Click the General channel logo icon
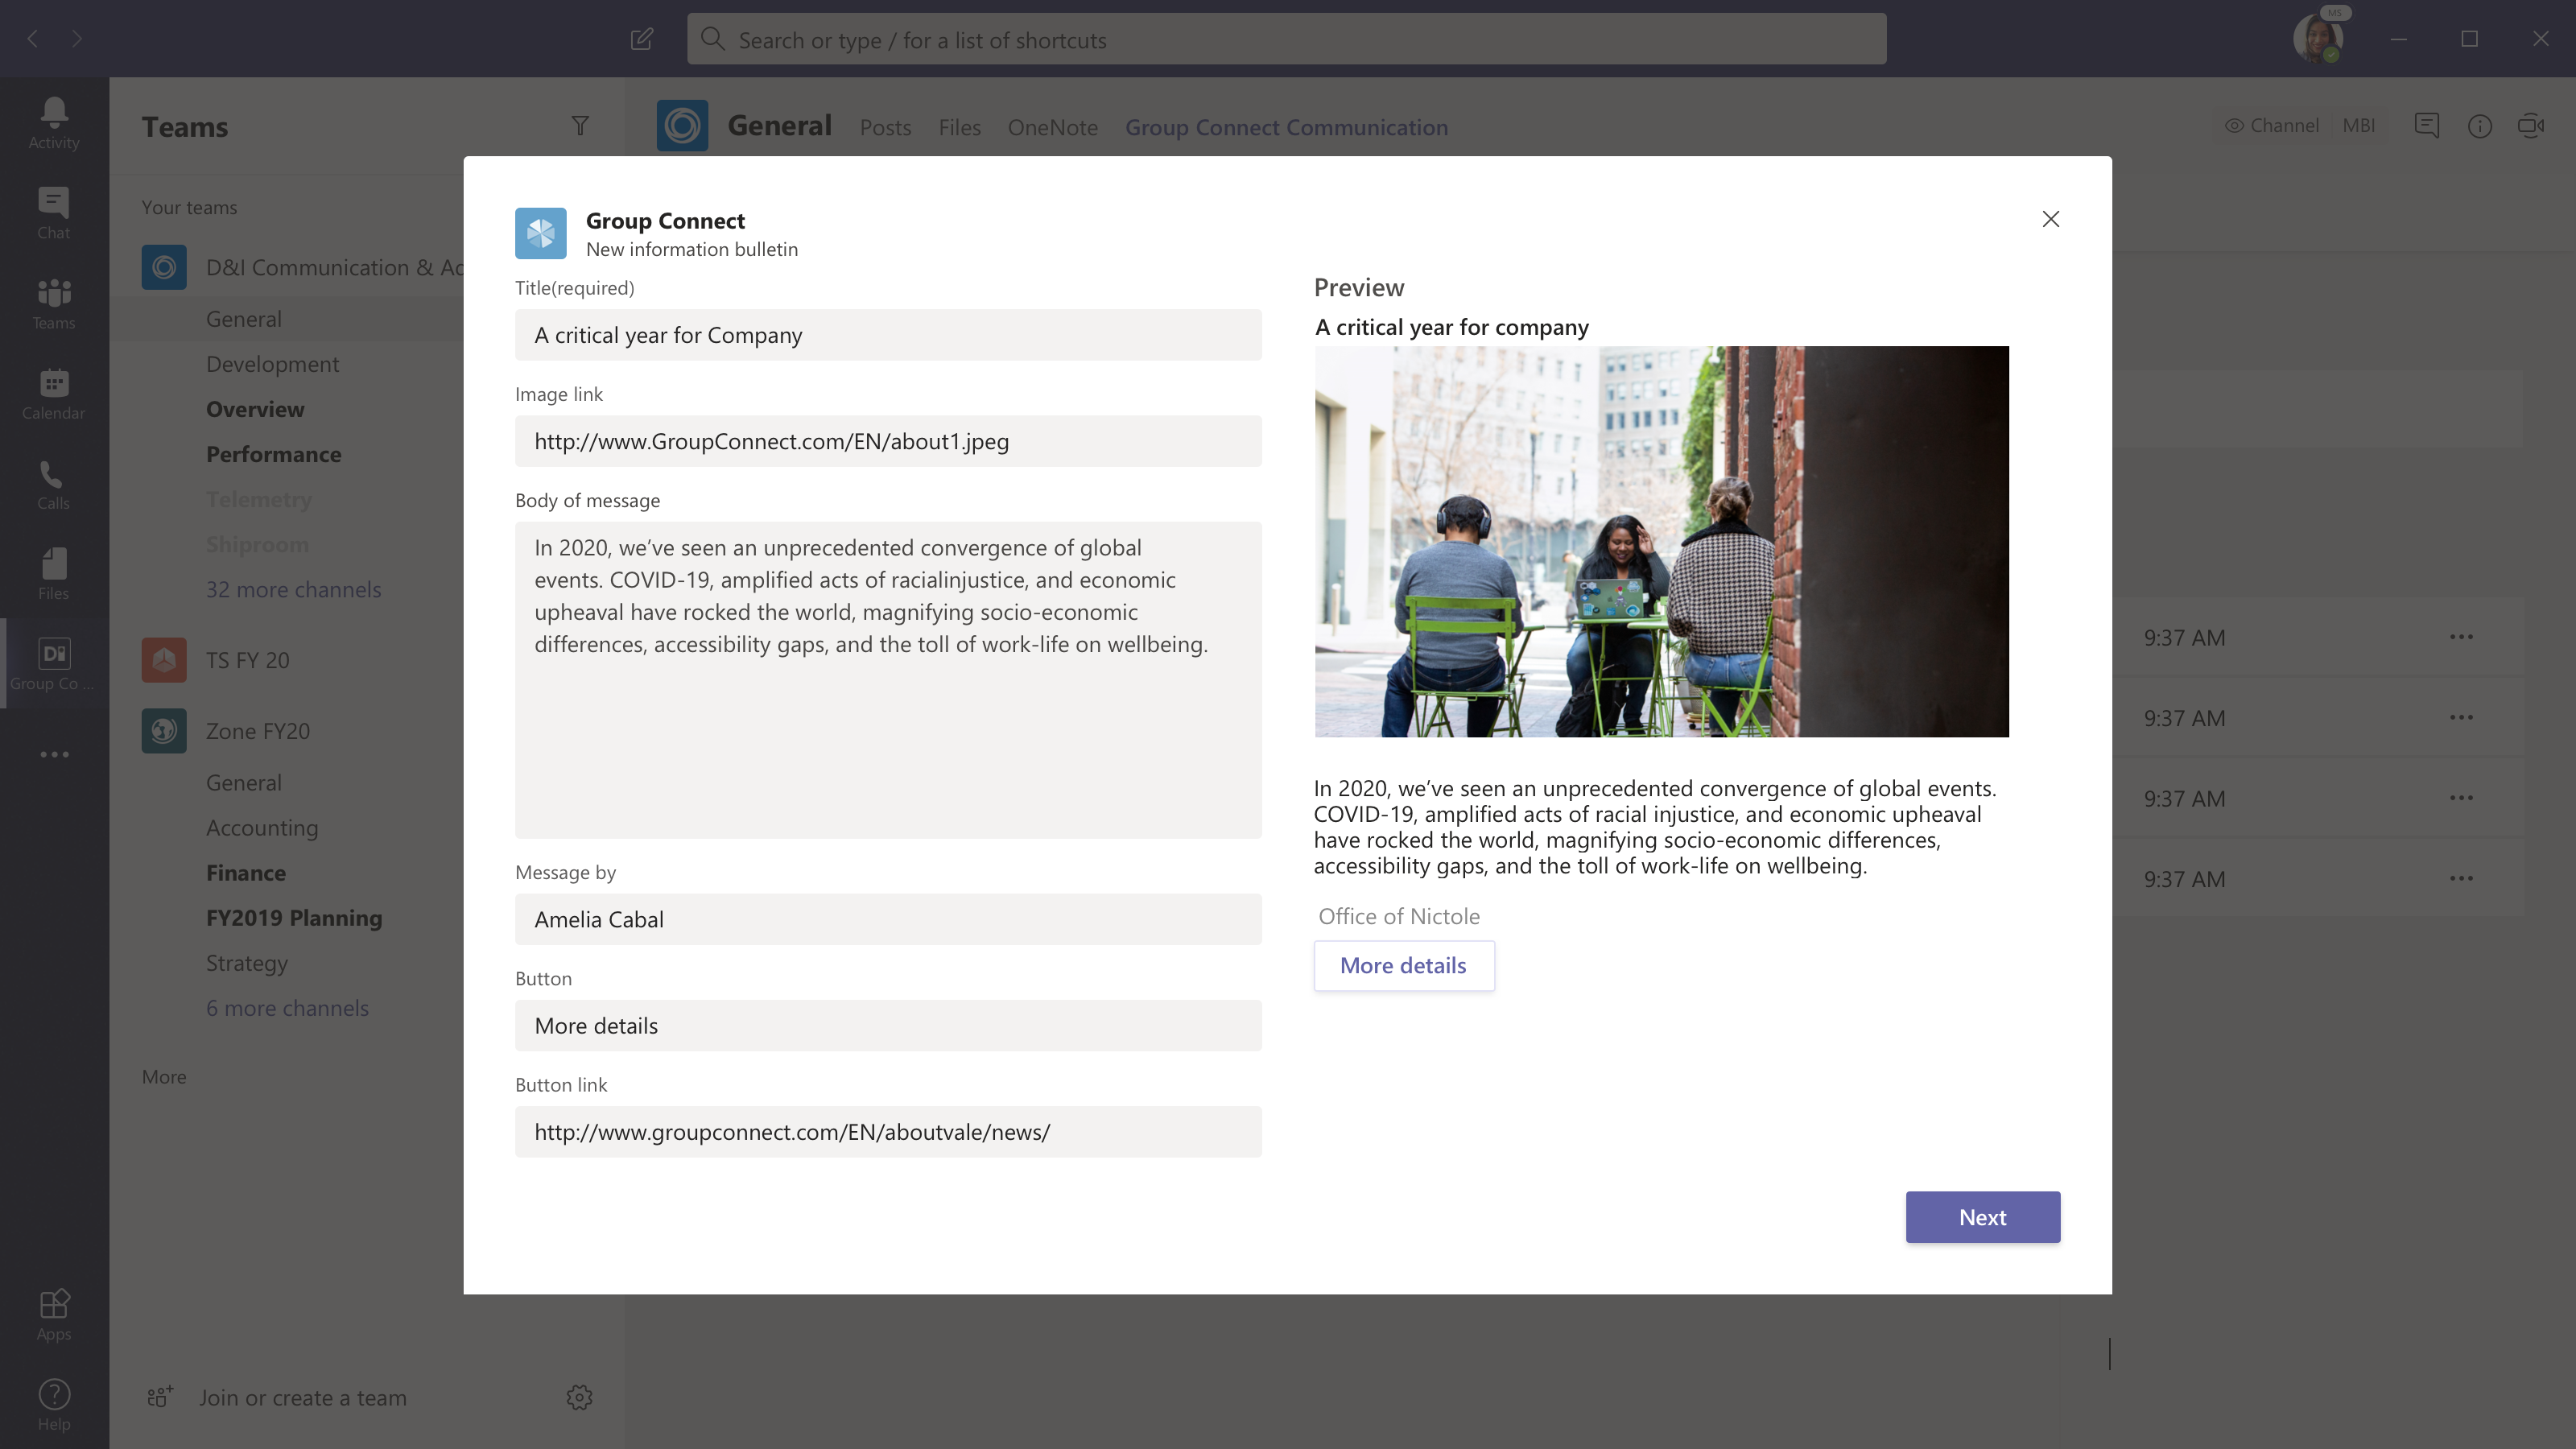This screenshot has width=2576, height=1449. [x=682, y=126]
